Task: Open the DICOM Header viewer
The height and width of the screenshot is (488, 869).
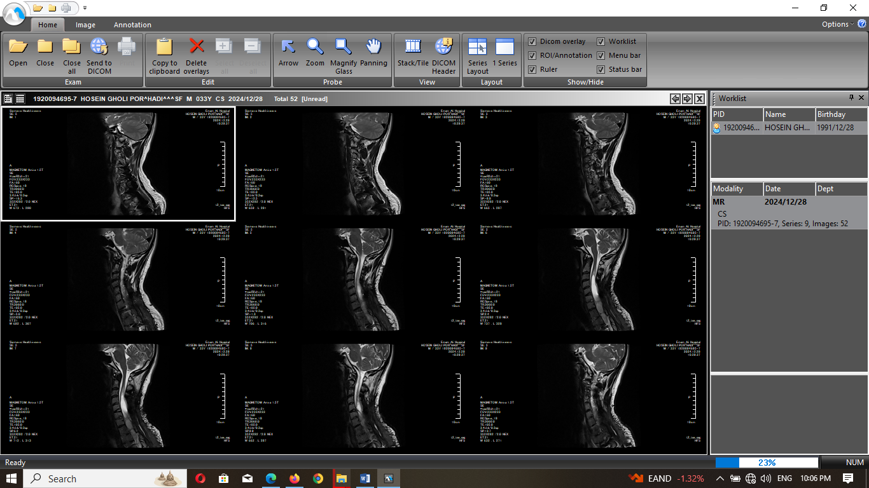Action: click(x=443, y=47)
